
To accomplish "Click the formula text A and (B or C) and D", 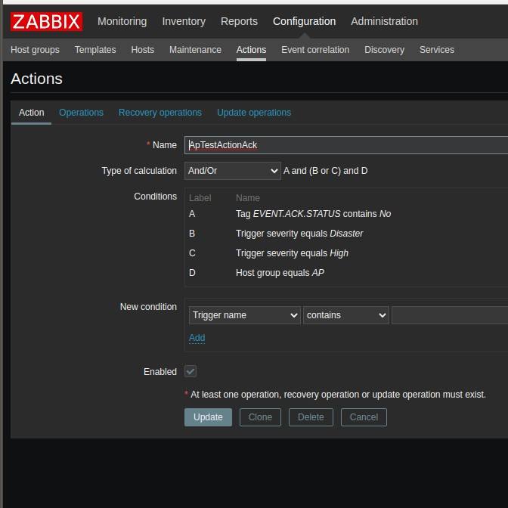I will click(326, 171).
